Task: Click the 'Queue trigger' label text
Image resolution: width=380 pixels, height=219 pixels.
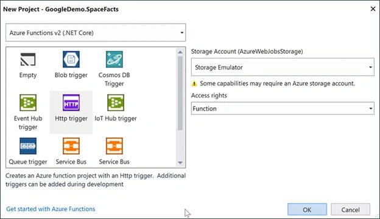Action: point(28,162)
